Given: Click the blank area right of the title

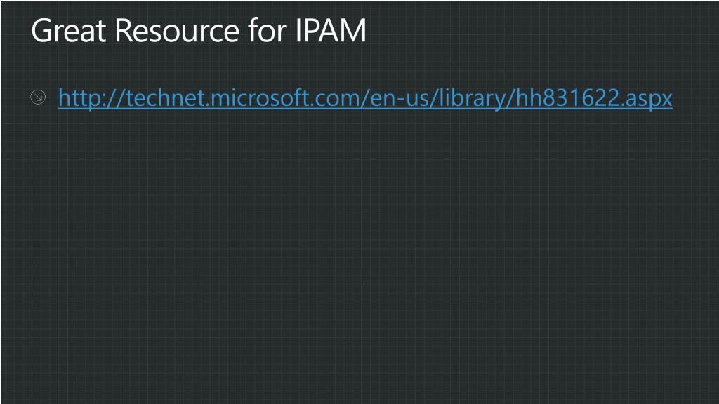Looking at the screenshot, I should 541,30.
